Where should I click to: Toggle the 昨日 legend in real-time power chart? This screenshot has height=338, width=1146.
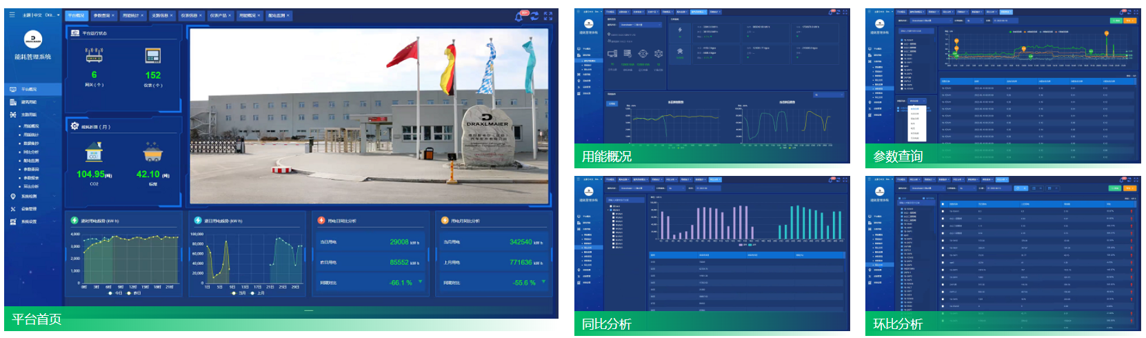[x=132, y=293]
